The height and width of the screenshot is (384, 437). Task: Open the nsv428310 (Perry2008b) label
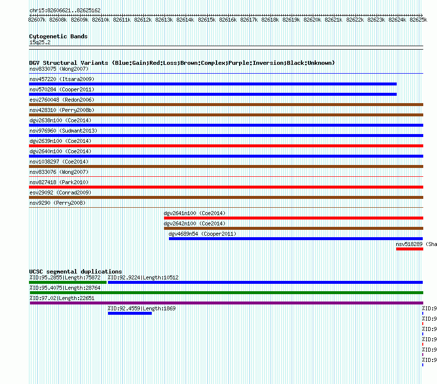[62, 110]
